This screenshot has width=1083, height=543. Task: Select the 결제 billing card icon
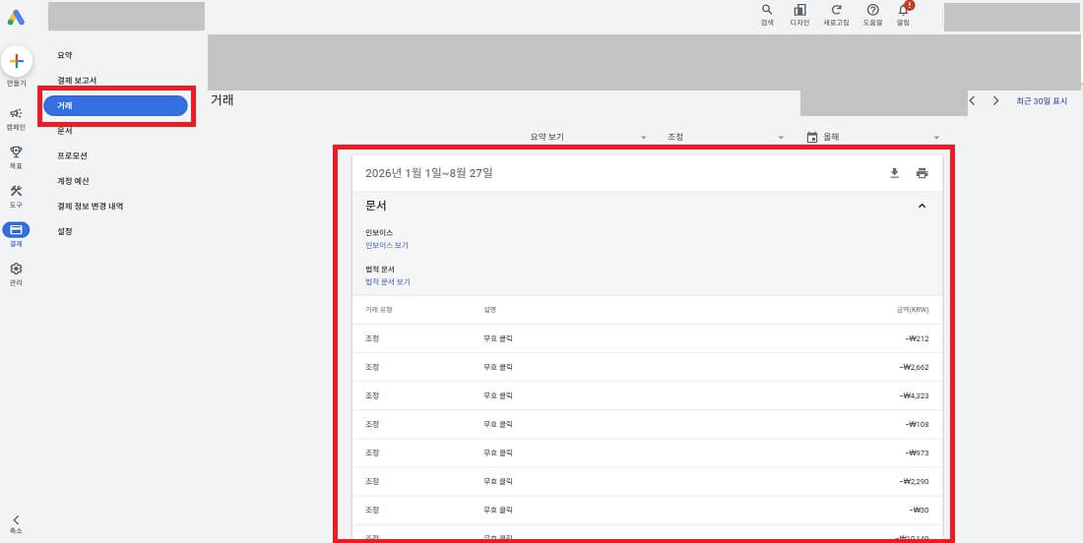click(x=16, y=230)
